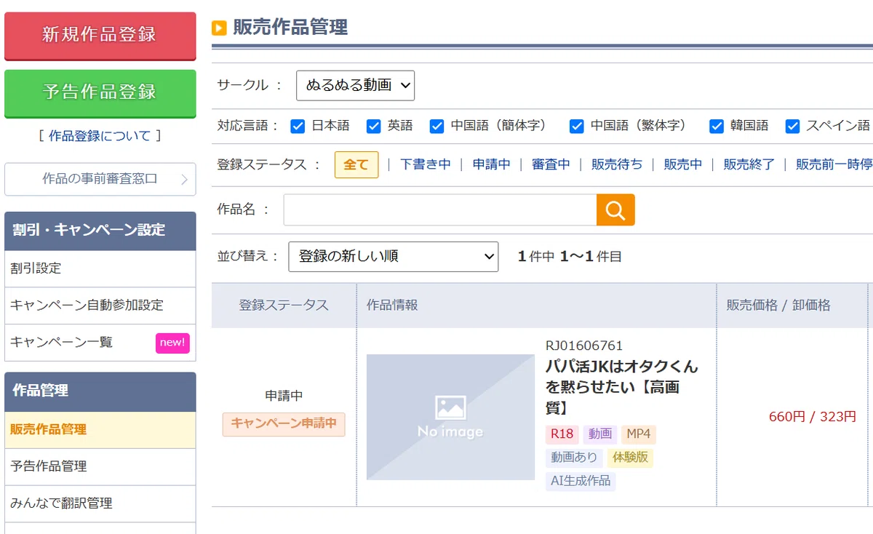Filter by 販売前一時停止 status

834,164
